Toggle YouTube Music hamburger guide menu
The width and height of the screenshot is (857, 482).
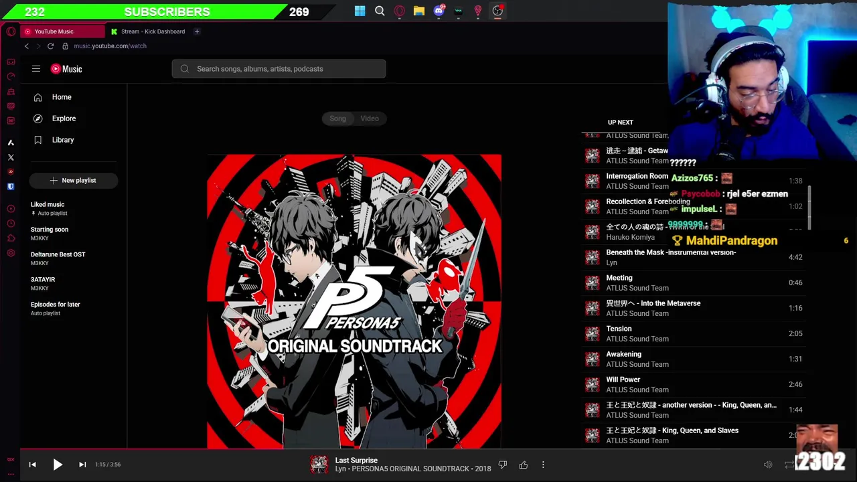click(x=36, y=69)
